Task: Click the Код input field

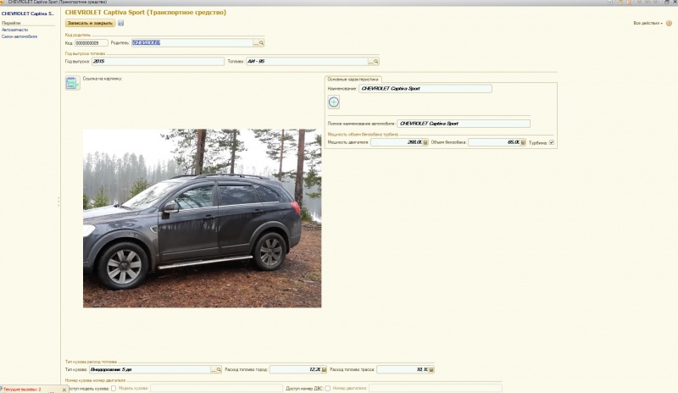Action: (x=92, y=43)
